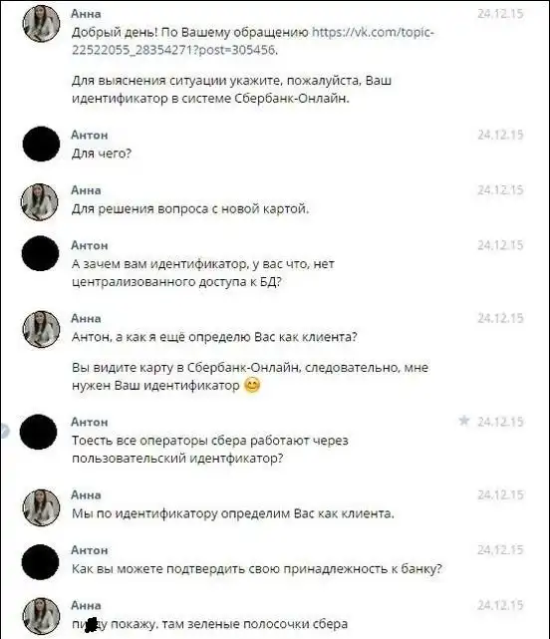Screen dimensions: 550x639
Task: Open Анна's name above the first message
Action: pos(86,13)
